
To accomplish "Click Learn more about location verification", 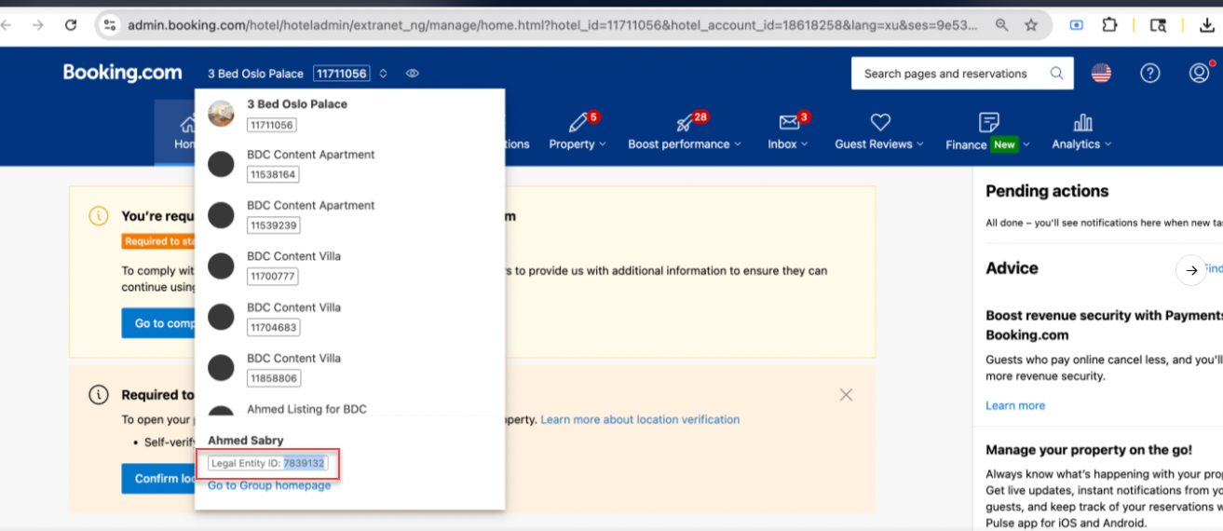I will coord(640,419).
